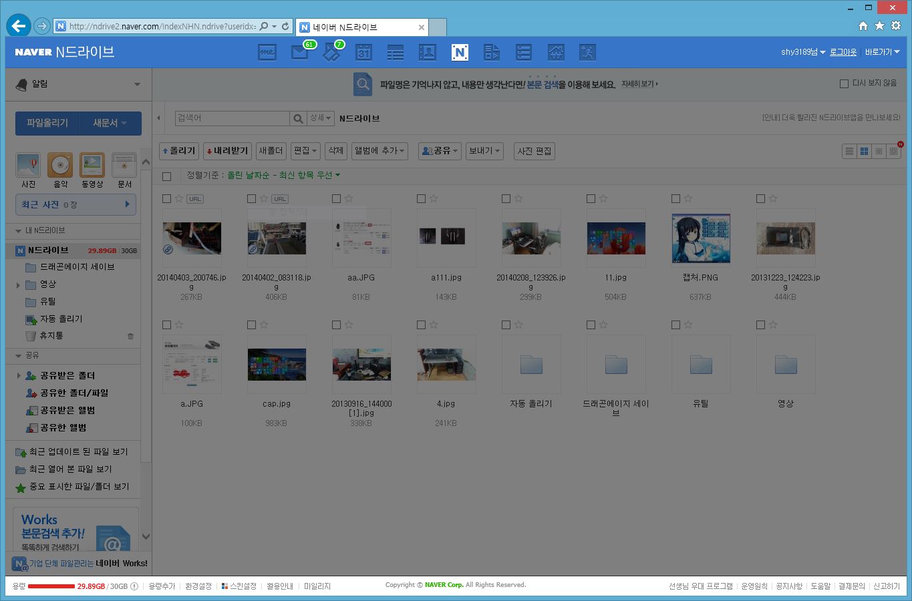Open the address book contact icon
The image size is (912, 601).
click(x=428, y=52)
